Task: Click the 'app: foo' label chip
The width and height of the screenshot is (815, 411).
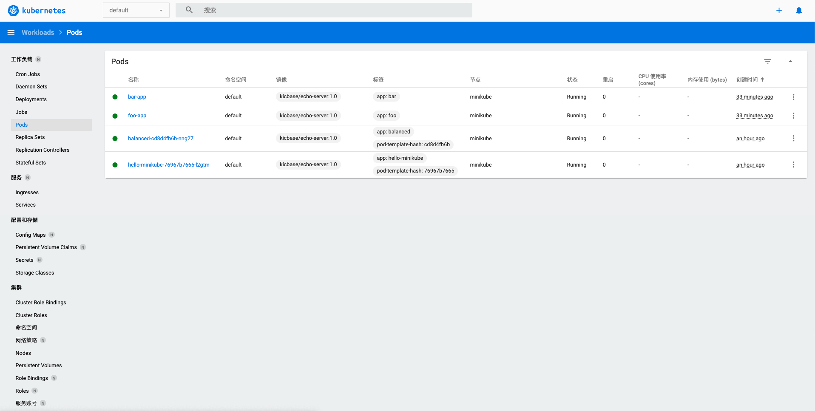Action: [386, 116]
